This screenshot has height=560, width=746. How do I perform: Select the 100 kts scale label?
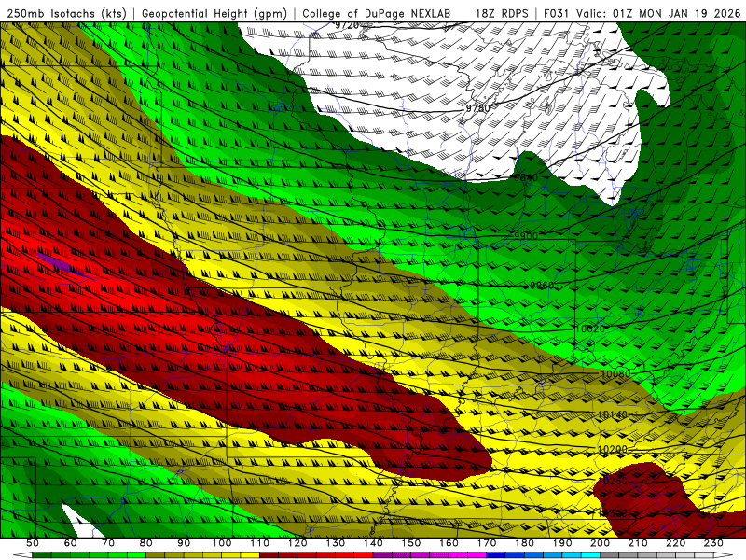point(222,543)
